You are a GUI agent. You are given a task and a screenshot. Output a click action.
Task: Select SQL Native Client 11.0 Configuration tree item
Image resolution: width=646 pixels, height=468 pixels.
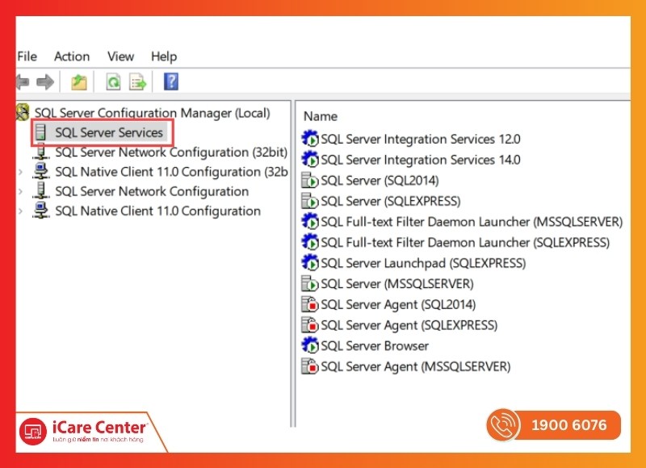pos(157,211)
